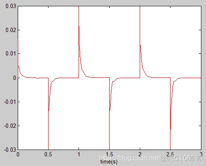Viewport: 206px width, 166px height.
Task: Click the y-axis label 0.02
Action: [11, 30]
